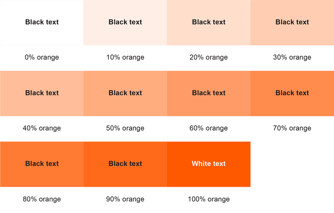Choose the 100% orange swatch with white text
Screen dimensions: 334x213
coord(209,164)
